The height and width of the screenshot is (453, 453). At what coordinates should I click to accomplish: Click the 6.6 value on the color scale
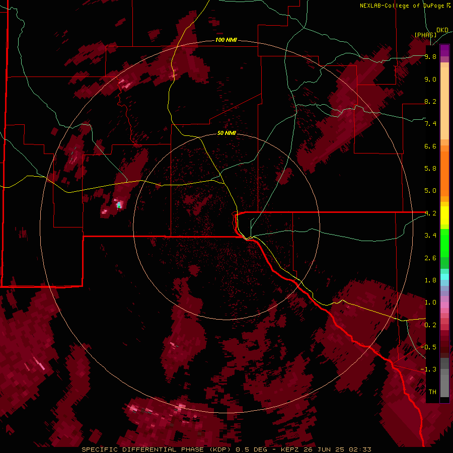pos(430,146)
